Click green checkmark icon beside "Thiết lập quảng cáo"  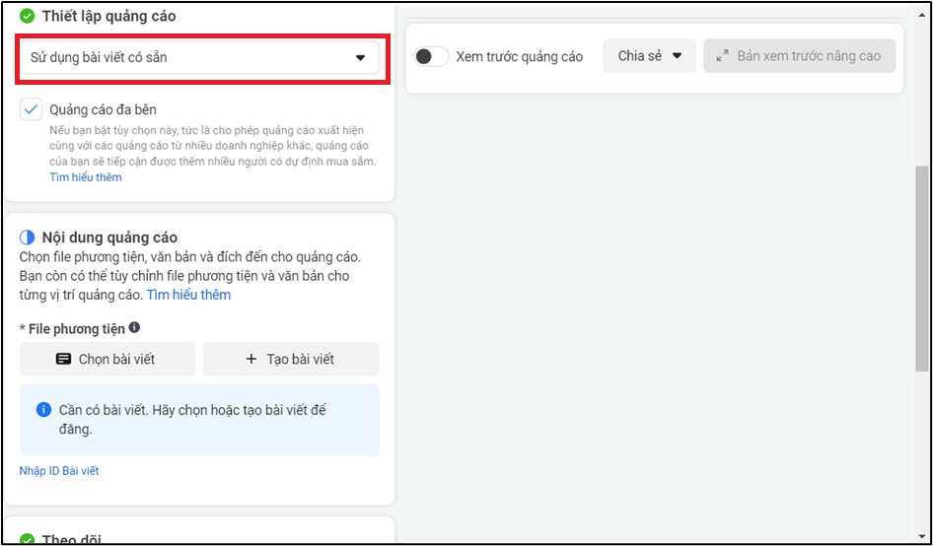coord(28,16)
